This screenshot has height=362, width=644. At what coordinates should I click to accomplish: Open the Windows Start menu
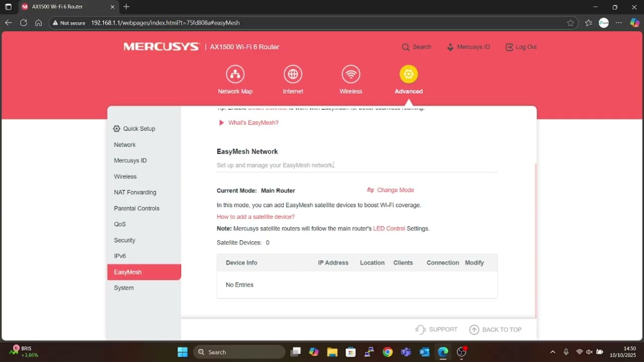[x=182, y=352]
